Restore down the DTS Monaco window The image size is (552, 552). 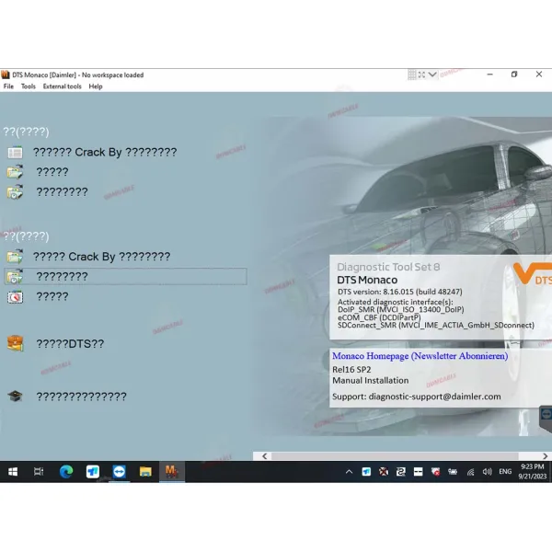click(x=514, y=75)
